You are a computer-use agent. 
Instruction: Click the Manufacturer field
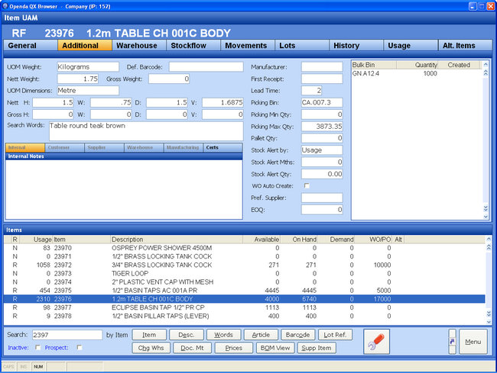(322, 66)
